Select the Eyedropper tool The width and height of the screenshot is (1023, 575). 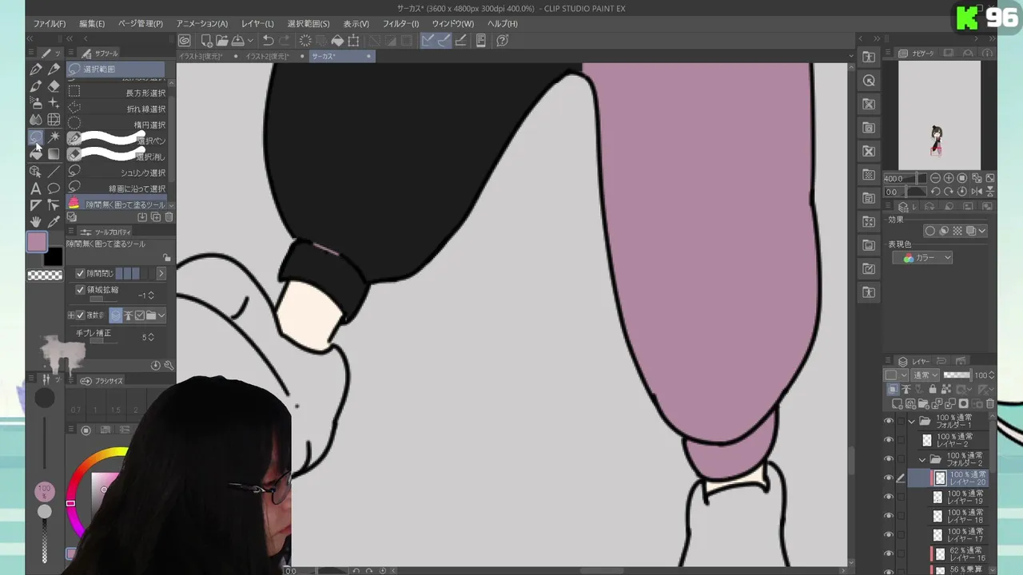54,222
